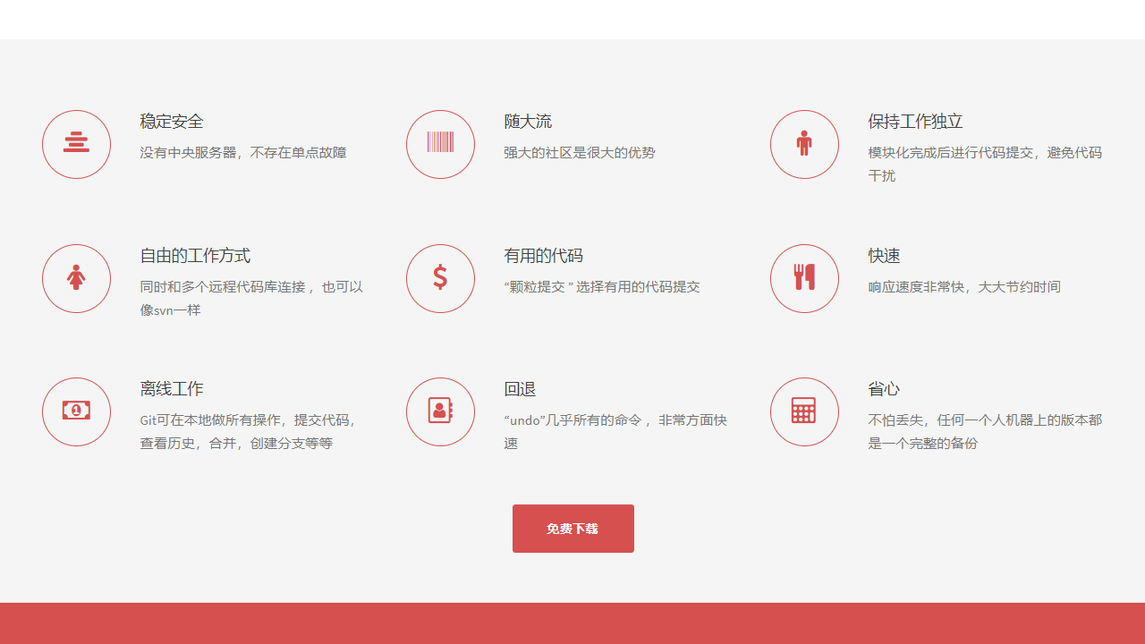Viewport: 1145px width, 644px height.
Task: Click the 自由的工作方式 heading
Action: 195,256
